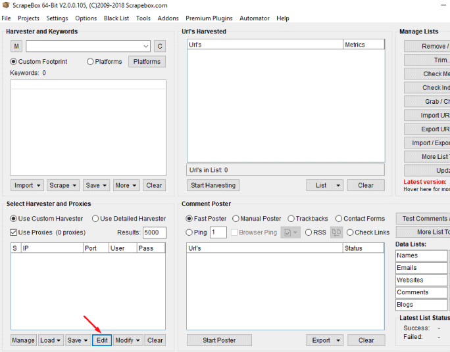Click the copy list icon next to RSS
The image size is (450, 352).
pos(336,232)
